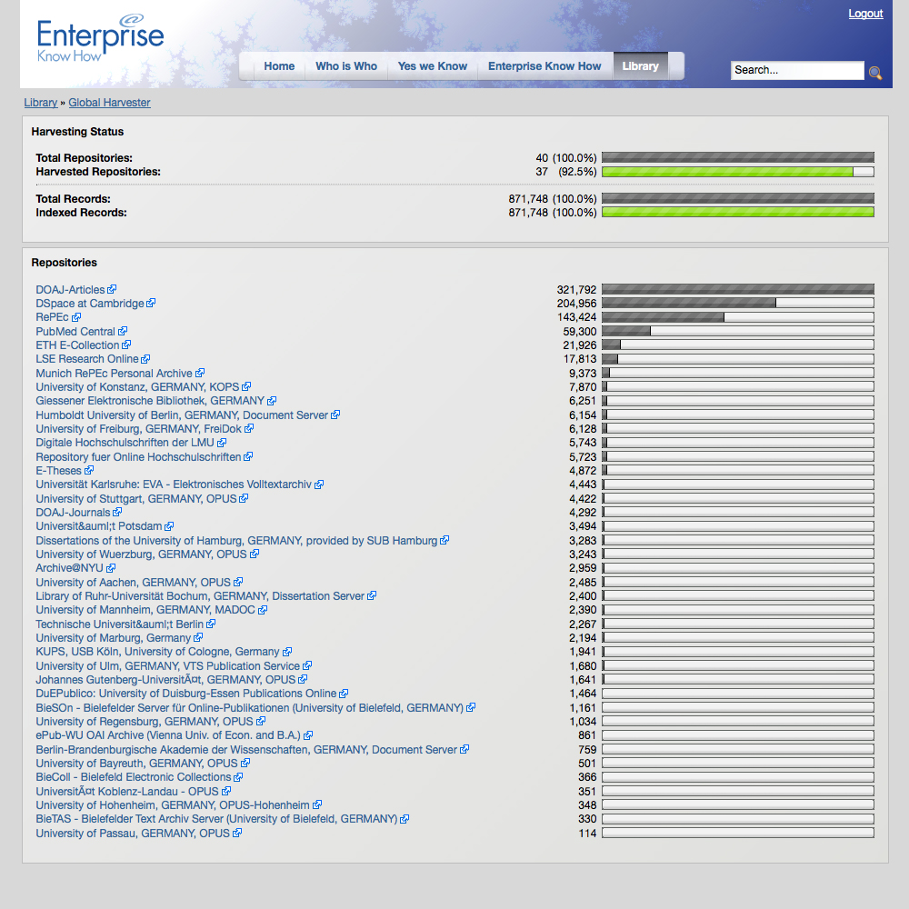Click the Enterprise Know How logo
The width and height of the screenshot is (909, 909).
[100, 37]
